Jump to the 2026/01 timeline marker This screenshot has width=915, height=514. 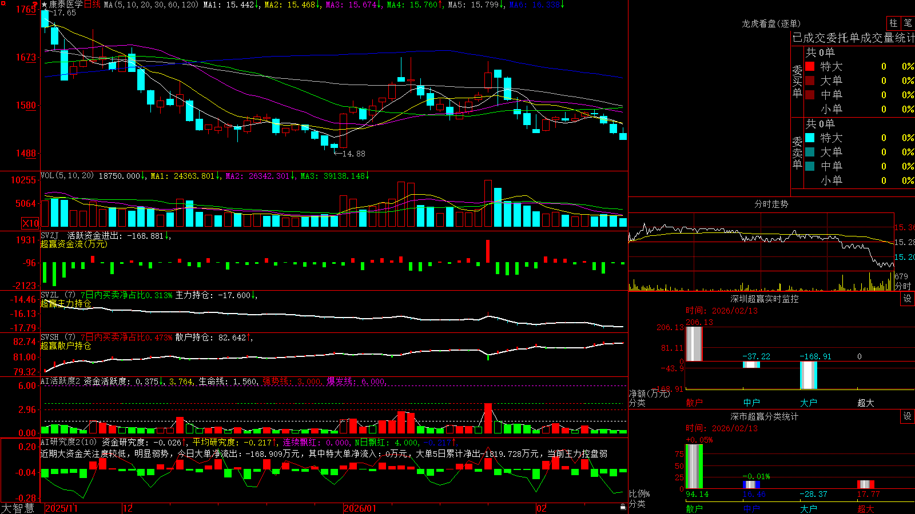[x=360, y=508]
